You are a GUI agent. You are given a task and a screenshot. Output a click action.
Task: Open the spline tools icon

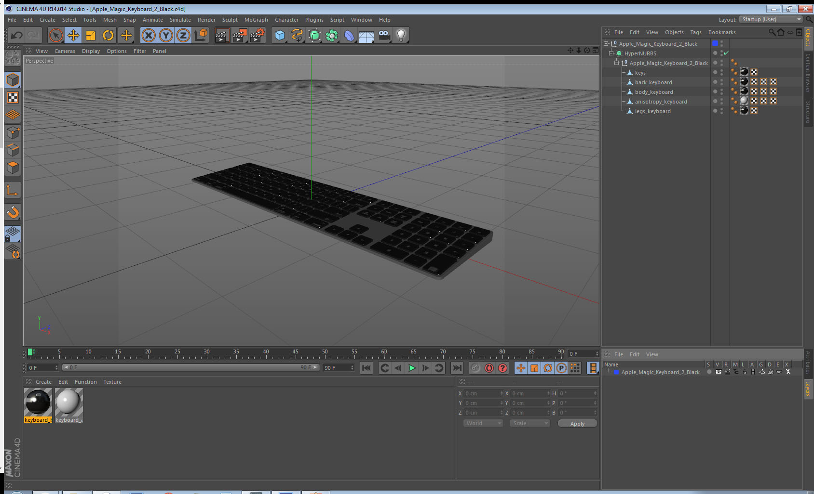297,35
